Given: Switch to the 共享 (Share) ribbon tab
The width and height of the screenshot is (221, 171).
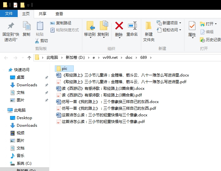Looking at the screenshot, I should coord(43,14).
